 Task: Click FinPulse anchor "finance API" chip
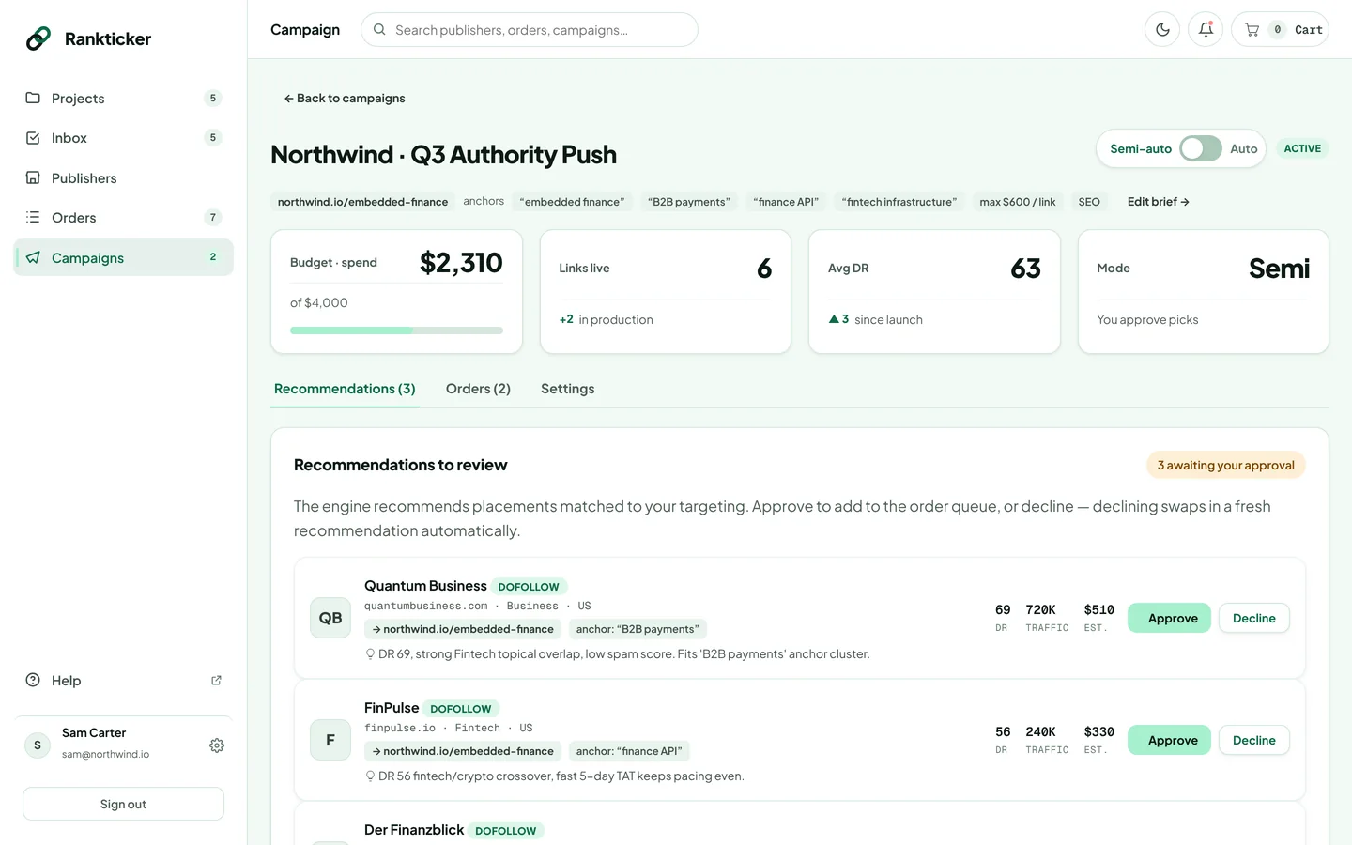[x=629, y=751]
